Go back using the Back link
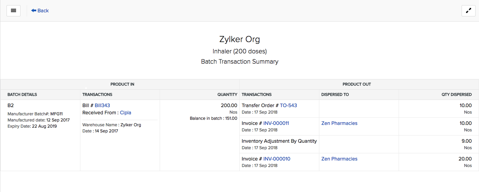Viewport: 479px width, 192px height. point(40,11)
